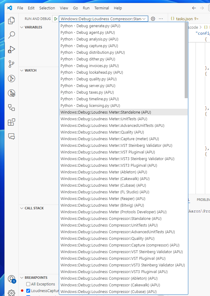Select Loudness Meter::UnitTests configuration
This screenshot has height=296, width=210.
tap(123, 119)
